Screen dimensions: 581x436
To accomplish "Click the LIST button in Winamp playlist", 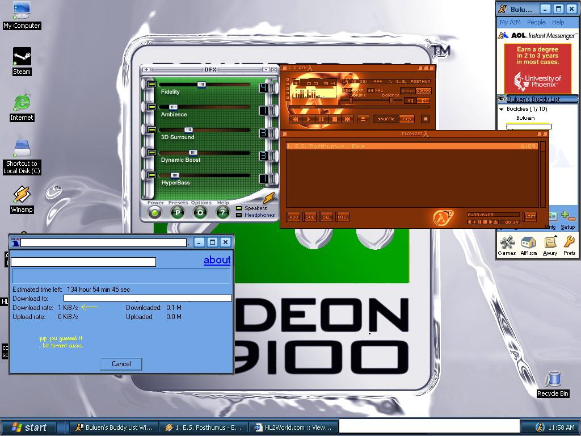I will 531,216.
